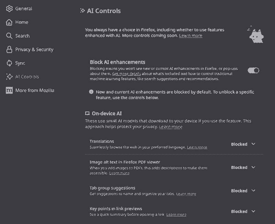Click the info icon beside blocked notice
This screenshot has height=224, width=275.
pos(91,92)
